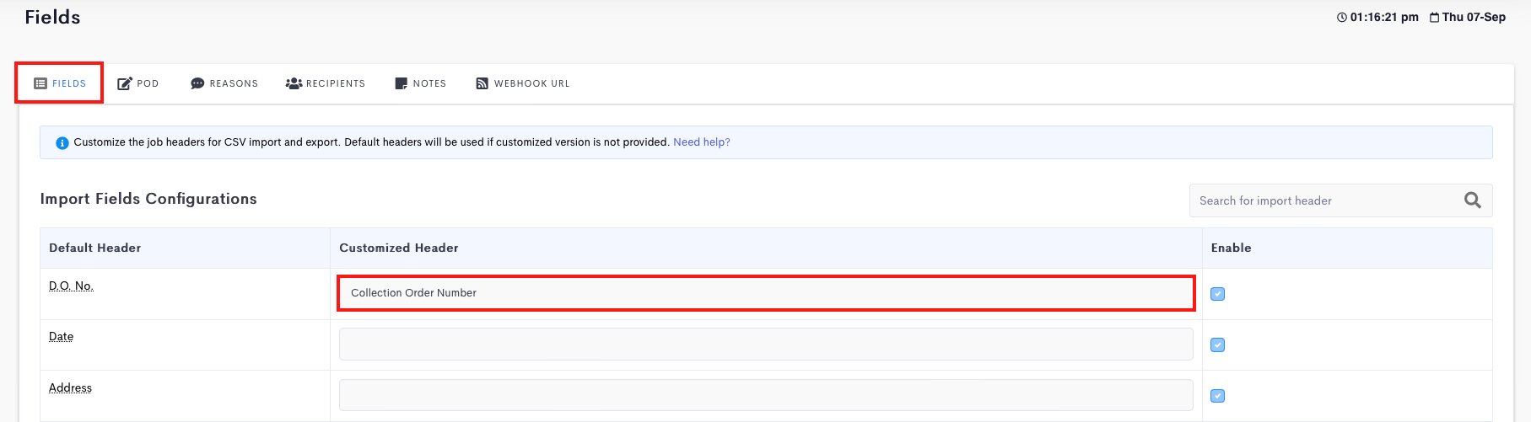Click the Date customized header input
Image resolution: width=1531 pixels, height=422 pixels.
[x=766, y=345]
